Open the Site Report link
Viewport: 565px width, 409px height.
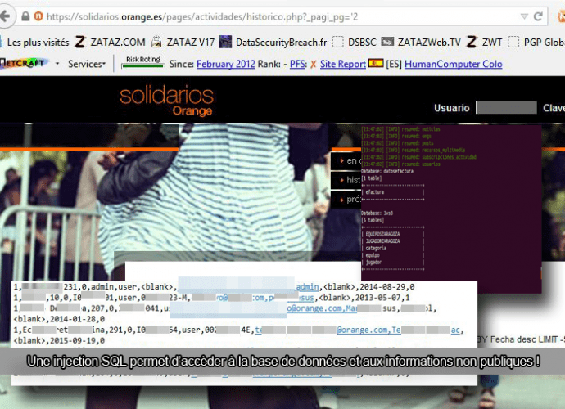[342, 64]
